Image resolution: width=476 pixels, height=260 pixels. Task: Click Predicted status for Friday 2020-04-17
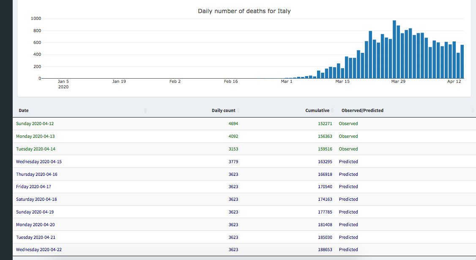[x=348, y=187]
